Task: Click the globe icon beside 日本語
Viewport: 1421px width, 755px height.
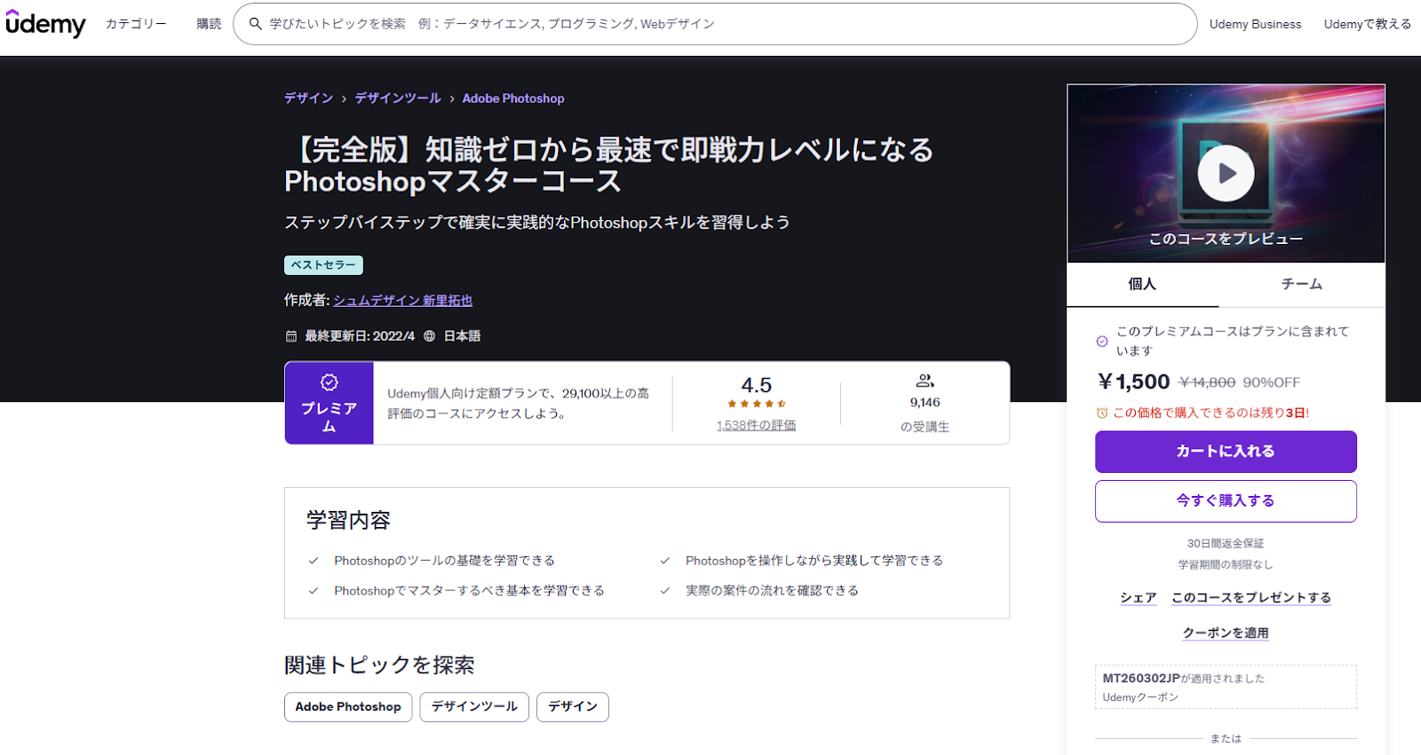Action: point(430,336)
